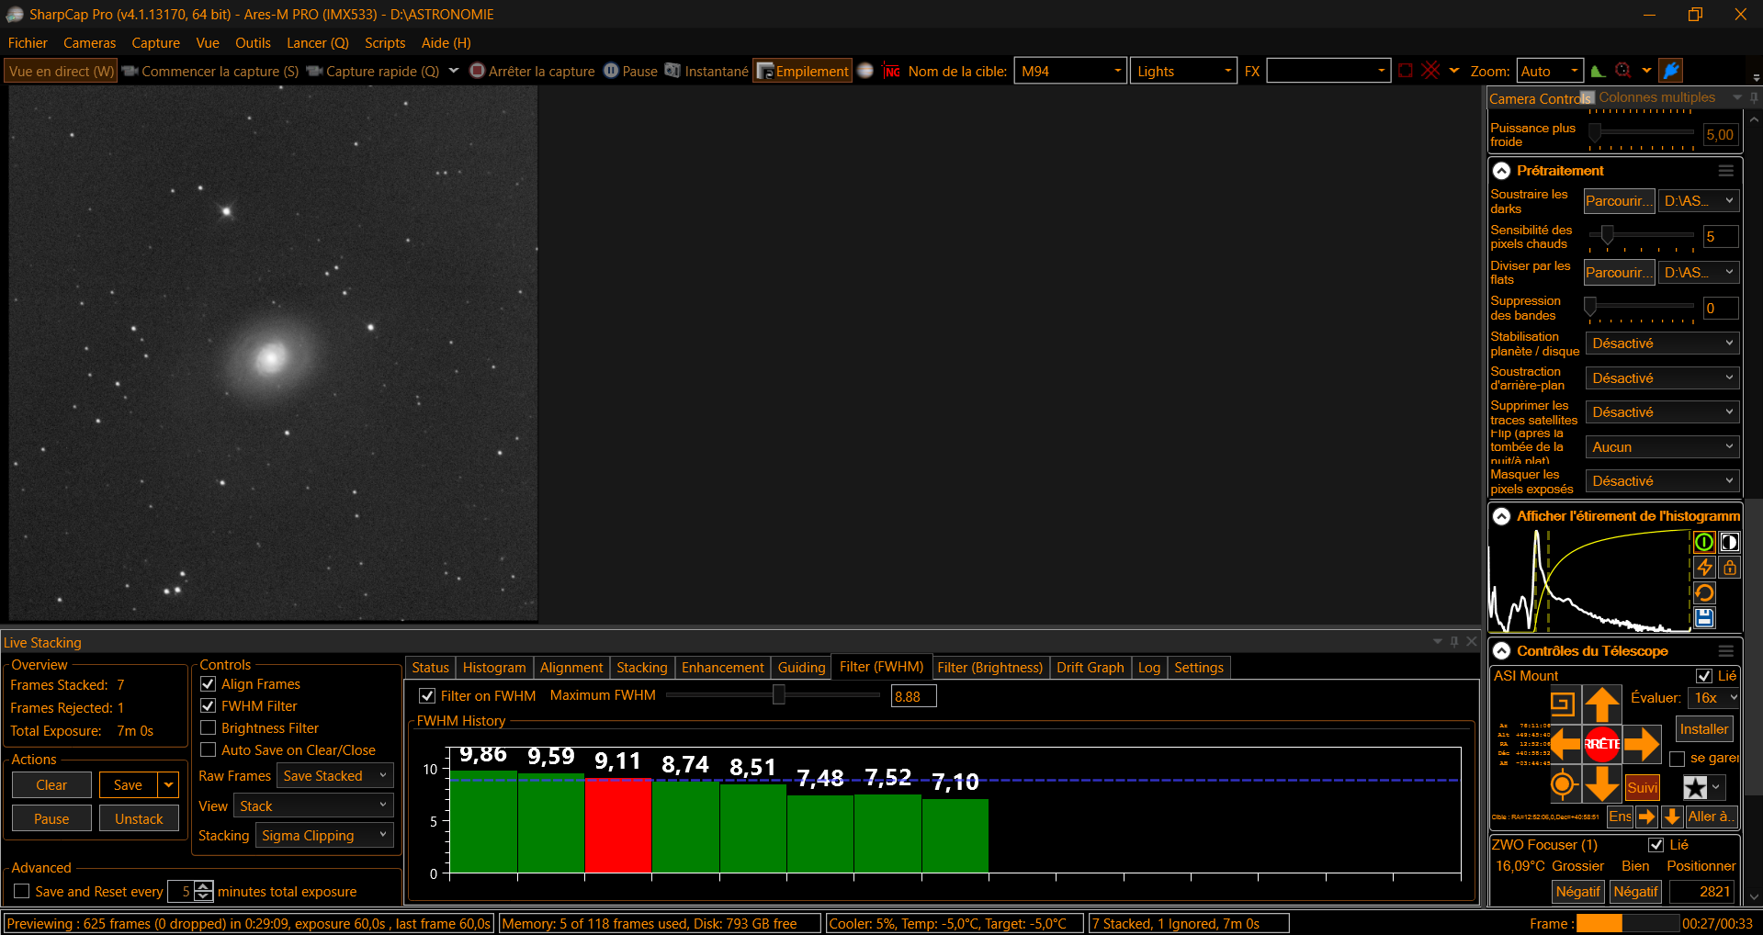Switch to the Histogram tab
This screenshot has width=1763, height=935.
tap(494, 668)
